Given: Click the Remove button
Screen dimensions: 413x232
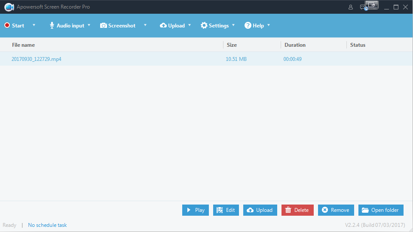Looking at the screenshot, I should (336, 210).
